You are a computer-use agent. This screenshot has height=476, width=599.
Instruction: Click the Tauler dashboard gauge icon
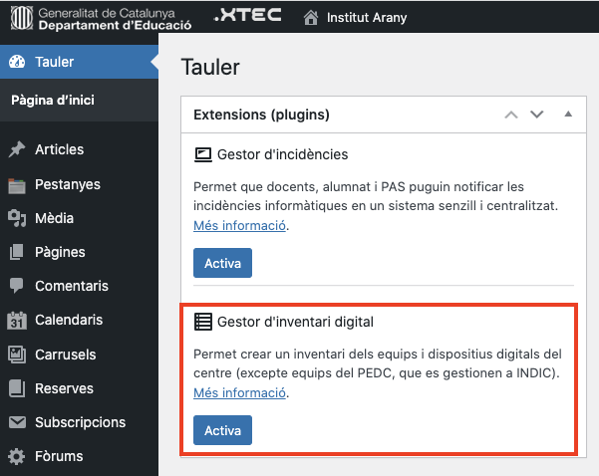pos(17,62)
